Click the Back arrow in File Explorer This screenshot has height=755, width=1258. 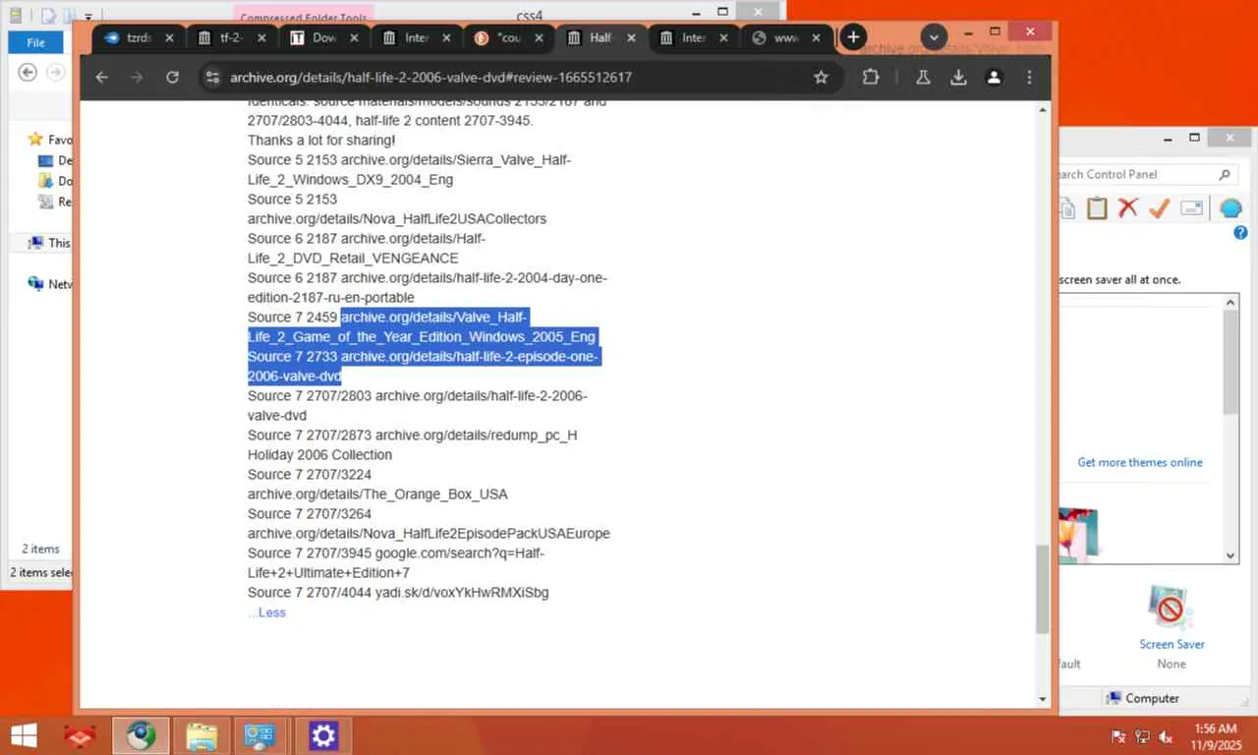click(x=28, y=72)
